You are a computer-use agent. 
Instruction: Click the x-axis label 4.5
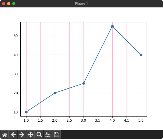point(127,120)
